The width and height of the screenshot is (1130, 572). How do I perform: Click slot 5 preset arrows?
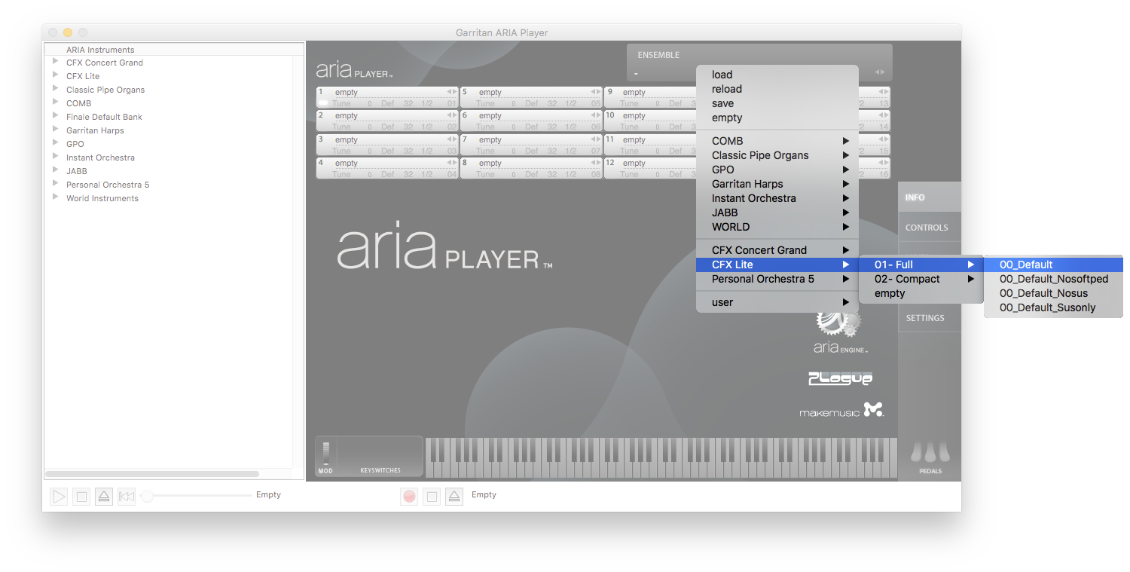click(596, 92)
